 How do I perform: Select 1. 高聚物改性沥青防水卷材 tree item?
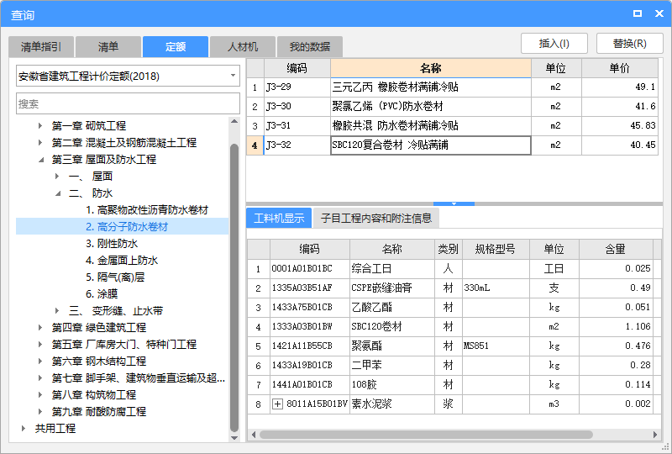coord(146,210)
